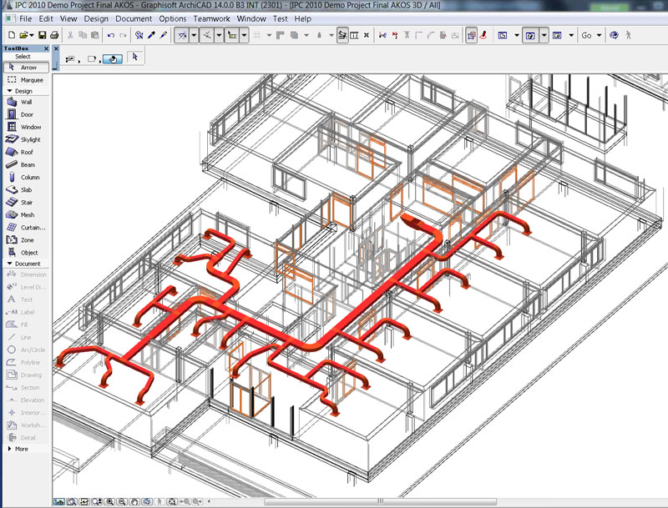Select the Curtain Wall tool

click(x=26, y=227)
